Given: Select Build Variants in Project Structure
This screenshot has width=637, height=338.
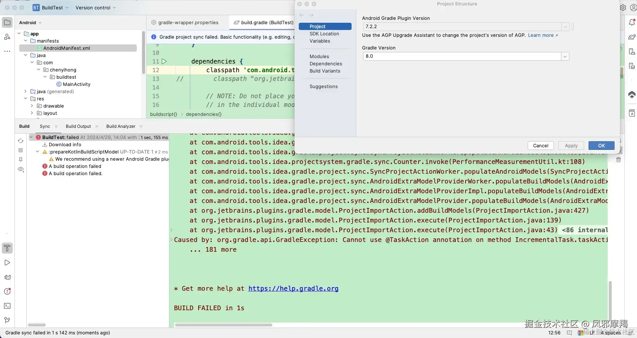Looking at the screenshot, I should [x=325, y=71].
